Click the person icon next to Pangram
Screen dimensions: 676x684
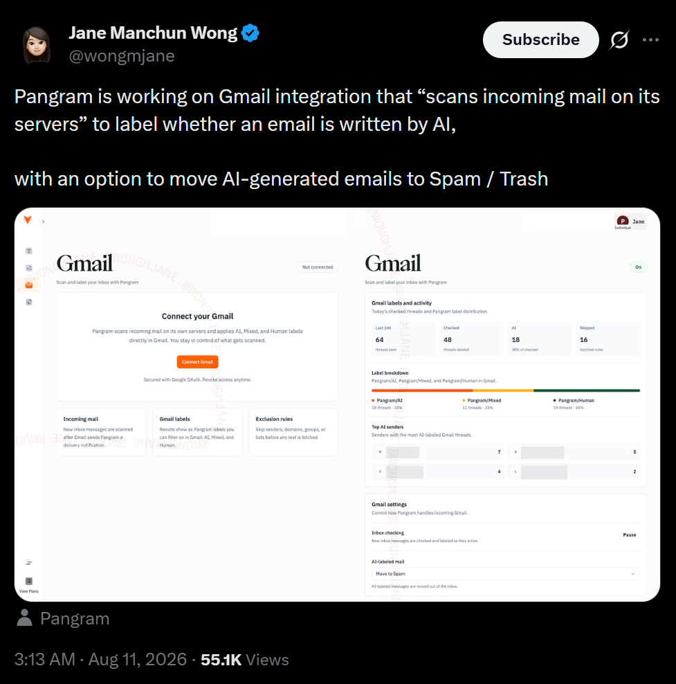click(x=24, y=618)
